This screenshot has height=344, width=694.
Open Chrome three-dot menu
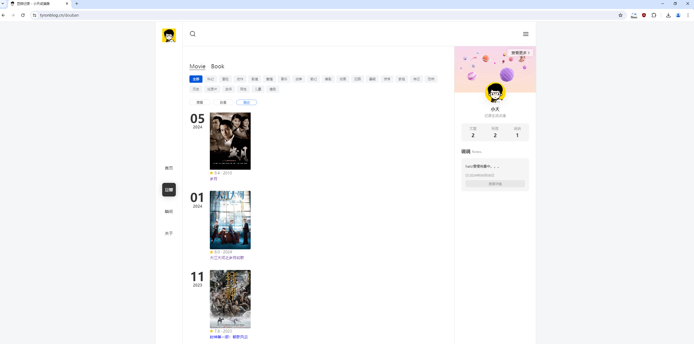pyautogui.click(x=688, y=15)
